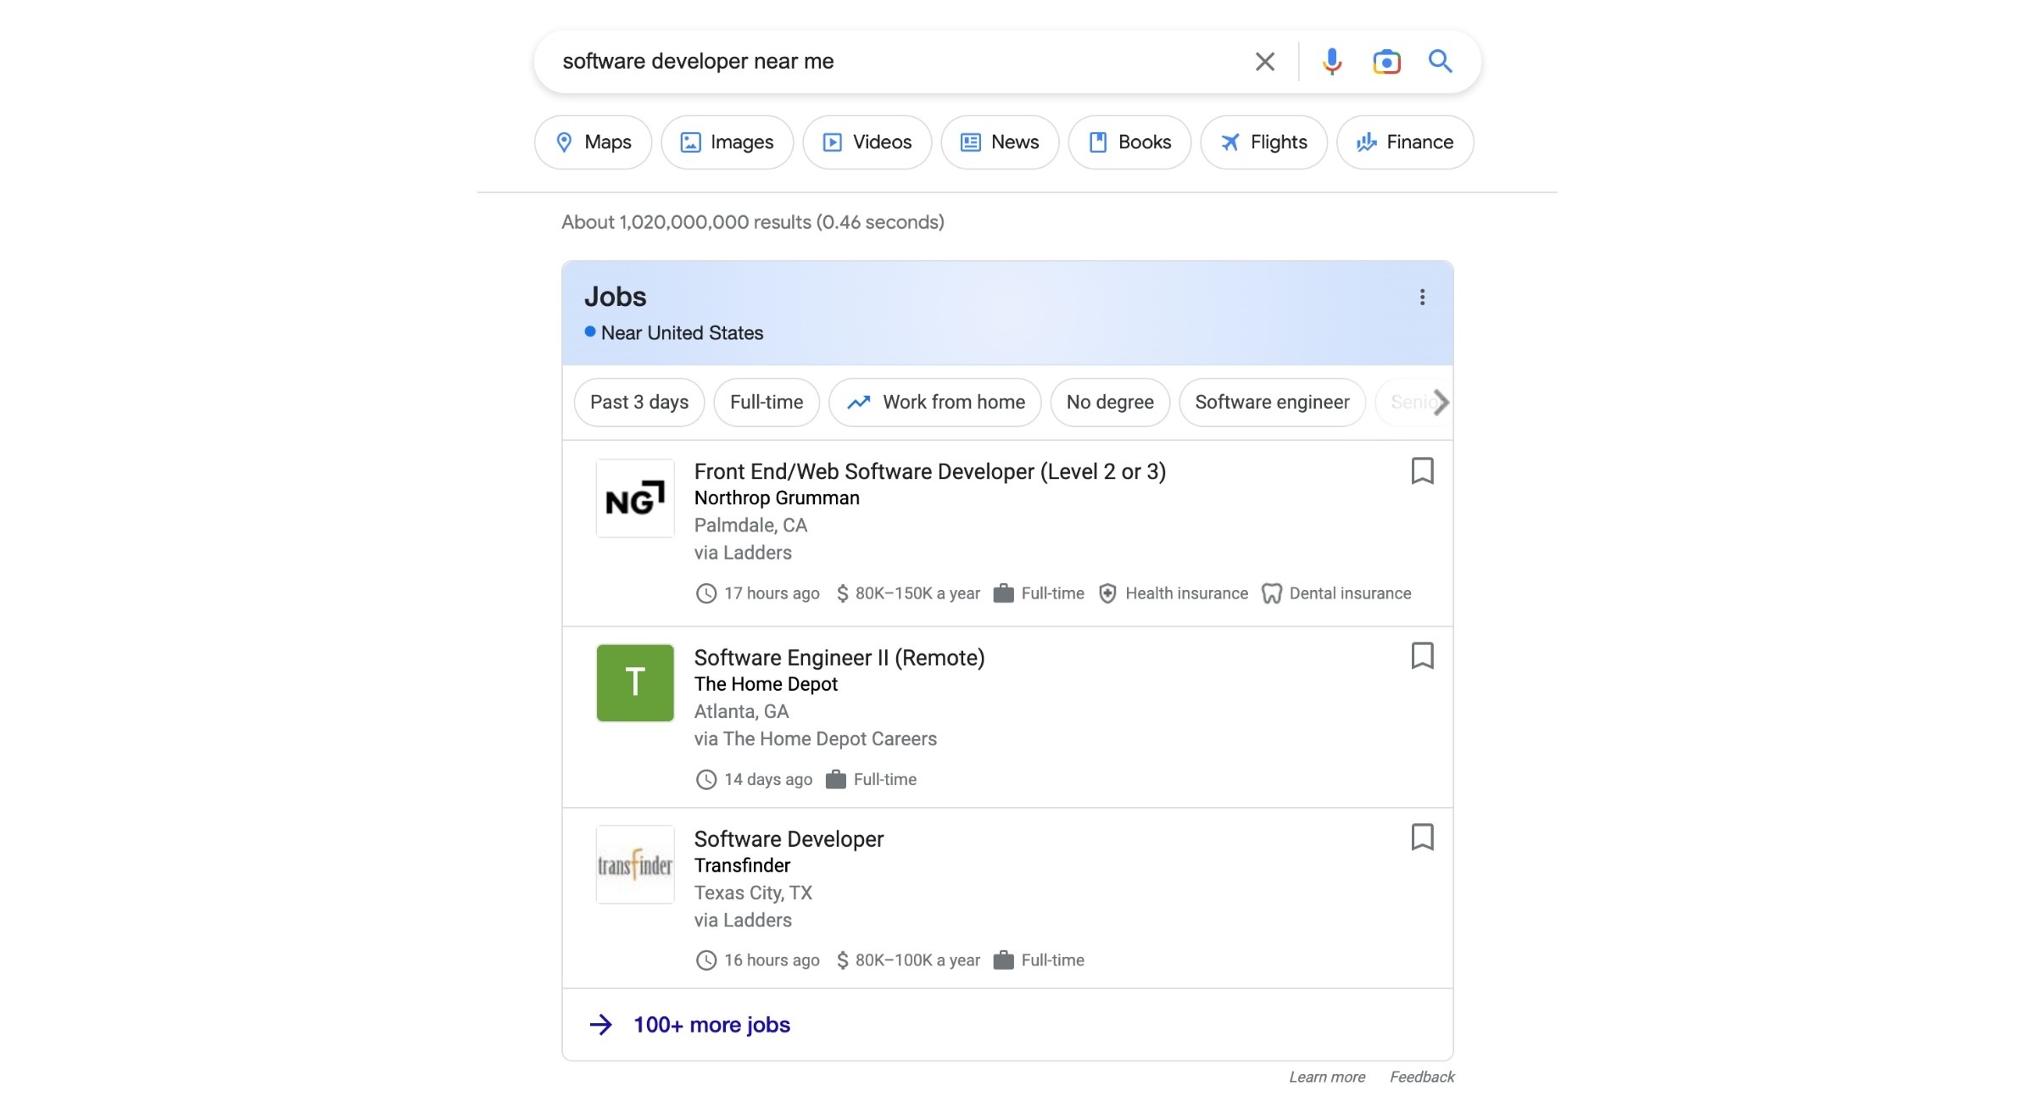Viewport: 2035px width, 1102px height.
Task: Filter jobs by No degree
Action: pos(1110,402)
